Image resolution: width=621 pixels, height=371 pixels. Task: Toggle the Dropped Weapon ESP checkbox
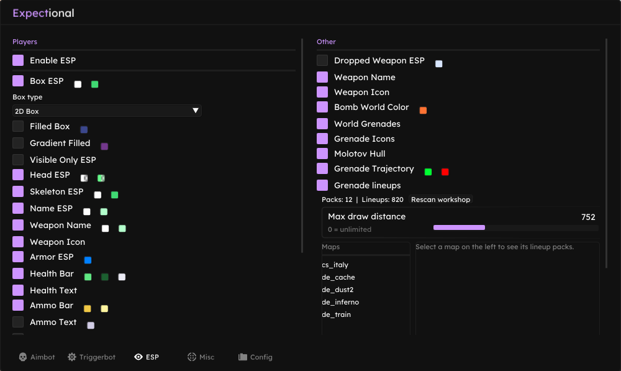click(322, 60)
